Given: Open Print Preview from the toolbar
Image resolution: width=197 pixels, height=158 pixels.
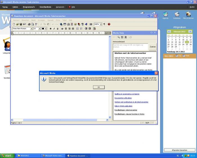Looking at the screenshot, I should [33, 24].
